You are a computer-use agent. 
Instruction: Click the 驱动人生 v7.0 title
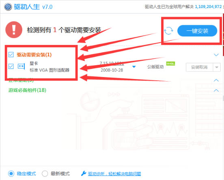click(33, 7)
